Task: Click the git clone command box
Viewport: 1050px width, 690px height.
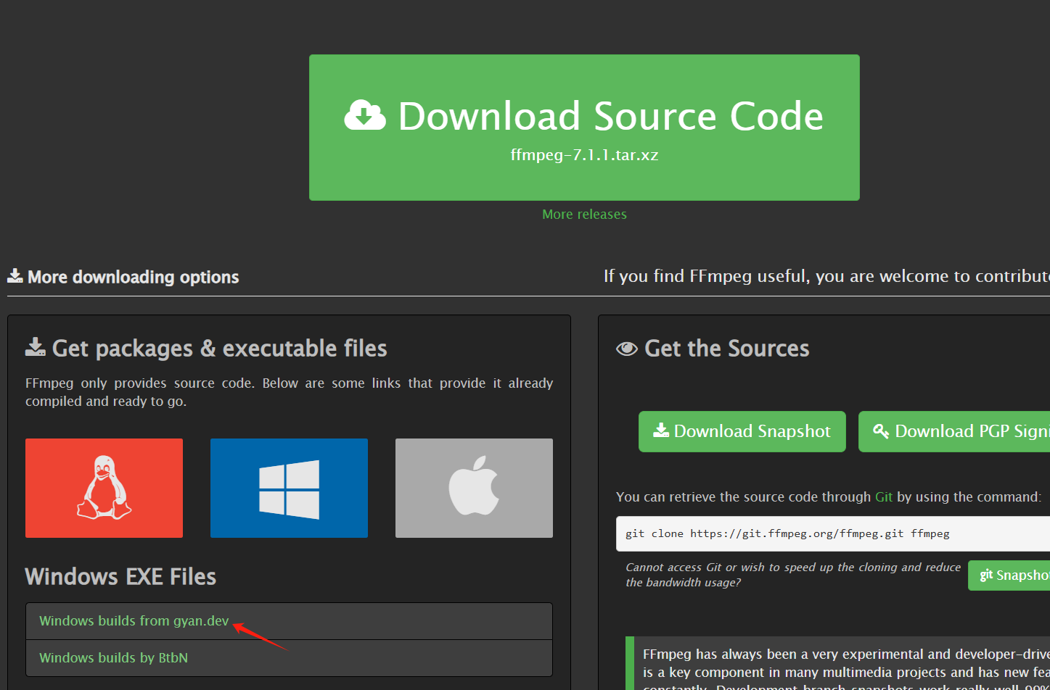Action: click(833, 533)
